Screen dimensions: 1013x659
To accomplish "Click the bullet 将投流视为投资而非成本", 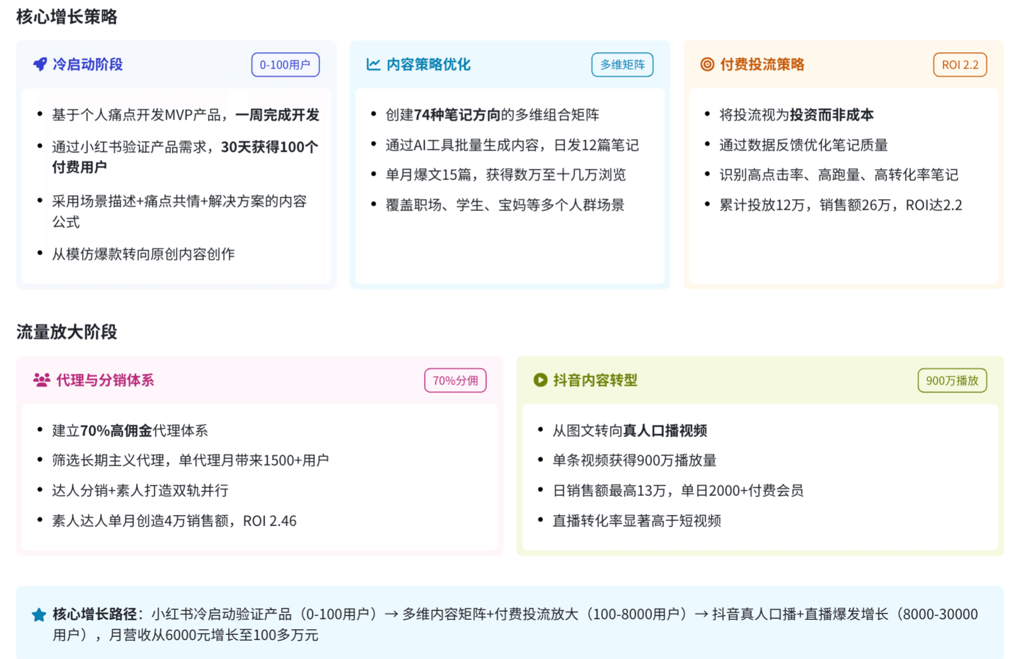I will (x=797, y=115).
